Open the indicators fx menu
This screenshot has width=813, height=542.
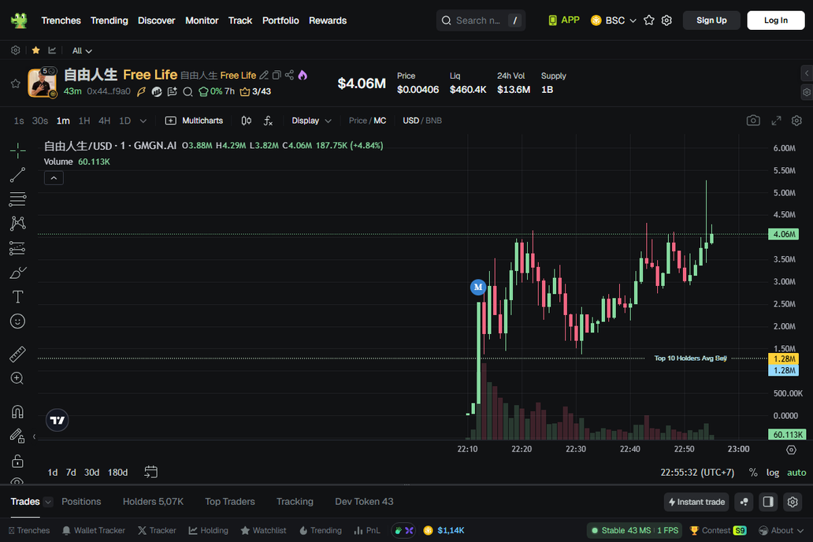pos(268,121)
